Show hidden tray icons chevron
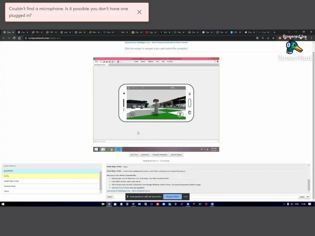 284,204
